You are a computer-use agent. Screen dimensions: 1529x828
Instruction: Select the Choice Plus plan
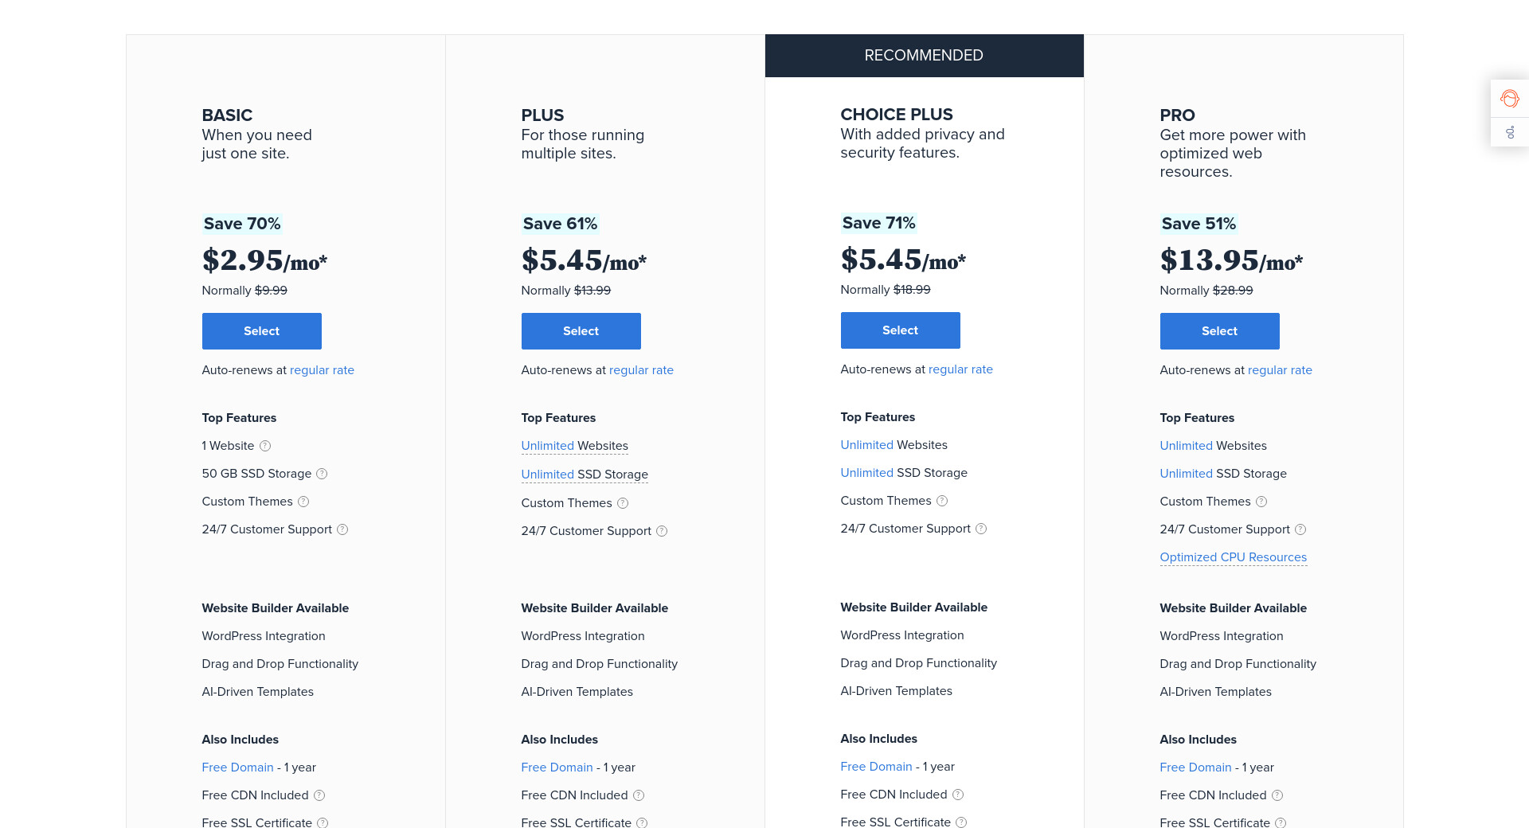pos(900,330)
